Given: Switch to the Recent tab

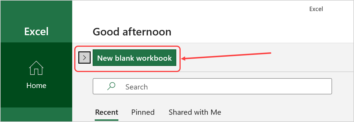Looking at the screenshot, I should click(107, 112).
